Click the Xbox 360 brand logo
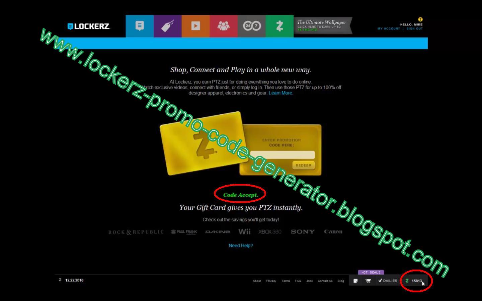The height and width of the screenshot is (301, 482). point(270,232)
